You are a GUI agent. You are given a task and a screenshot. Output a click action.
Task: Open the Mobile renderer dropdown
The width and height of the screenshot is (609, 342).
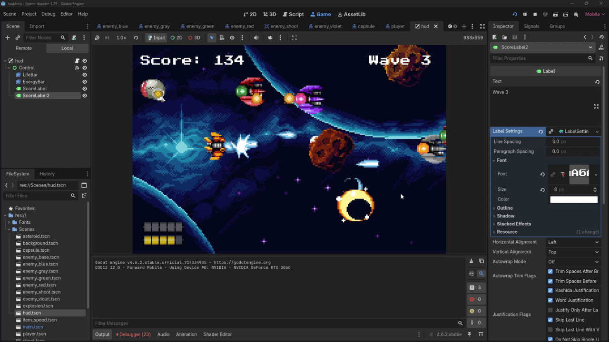[595, 14]
